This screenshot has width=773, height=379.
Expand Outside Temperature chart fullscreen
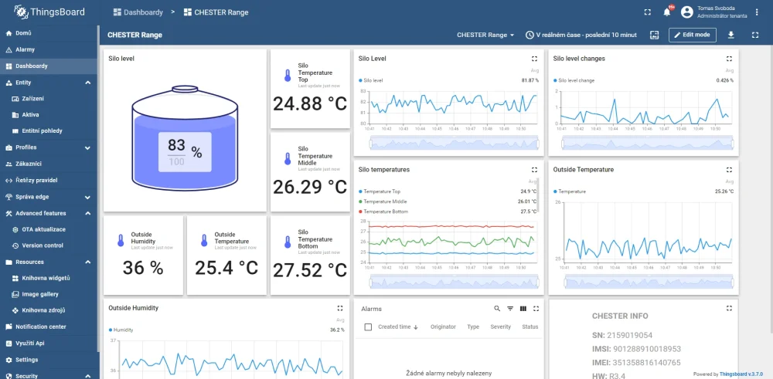pos(729,169)
